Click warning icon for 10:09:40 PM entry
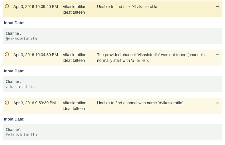Image resolution: width=225 pixels, height=145 pixels. click(x=7, y=6)
